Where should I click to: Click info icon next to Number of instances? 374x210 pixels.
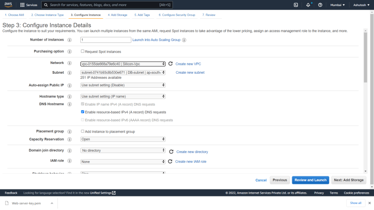(x=69, y=40)
